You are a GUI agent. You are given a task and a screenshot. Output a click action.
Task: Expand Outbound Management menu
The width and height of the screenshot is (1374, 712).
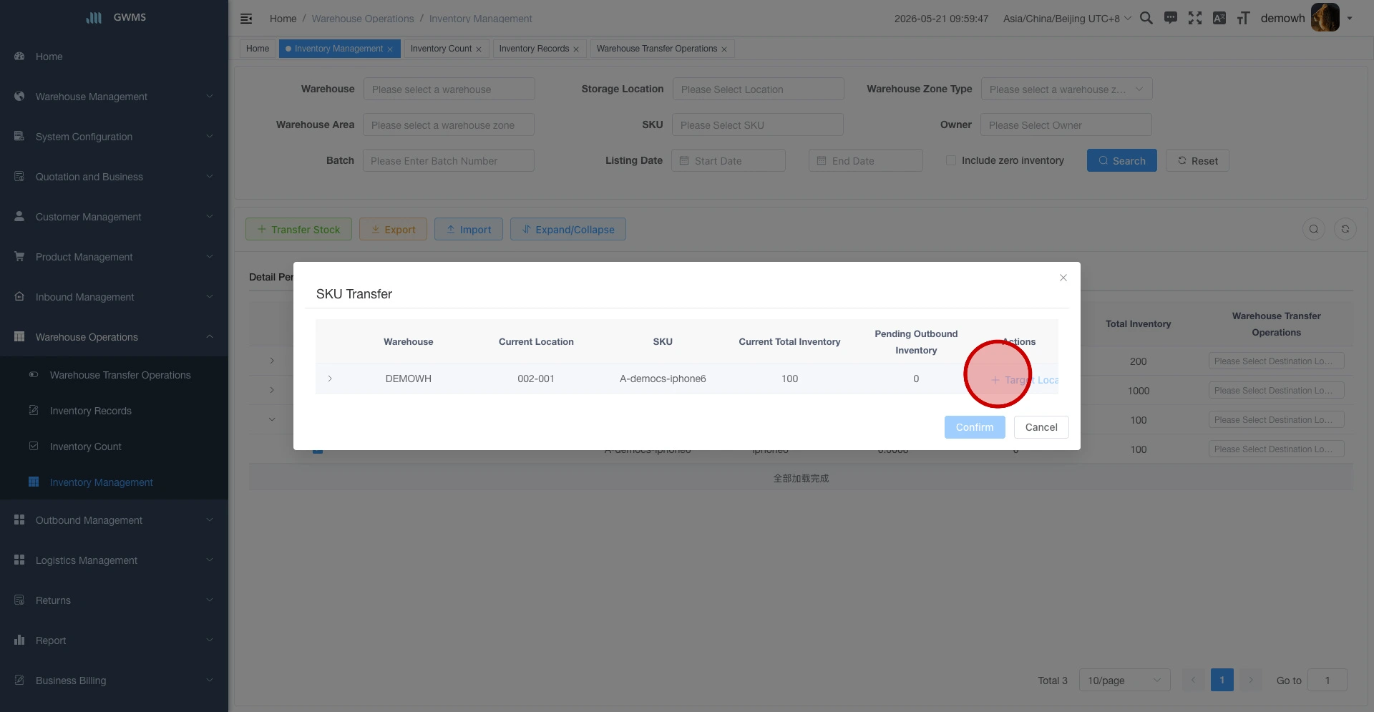[114, 520]
